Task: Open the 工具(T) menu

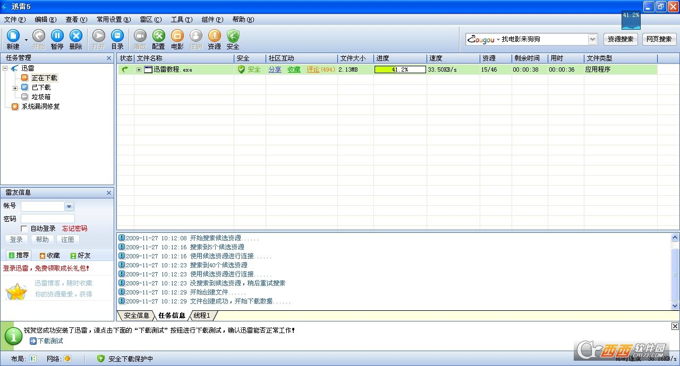Action: [182, 20]
